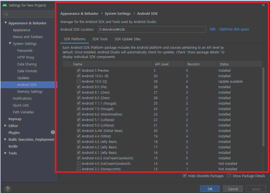The height and width of the screenshot is (193, 270).
Task: Sort by Status column header
Action: 240,64
